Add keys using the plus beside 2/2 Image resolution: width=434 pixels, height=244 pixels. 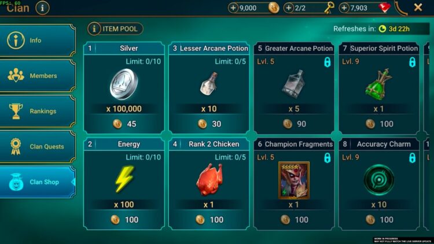coord(288,8)
